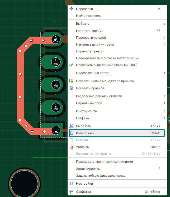
Task: Open Изменить ширину трека submenu
Action: (x=164, y=45)
